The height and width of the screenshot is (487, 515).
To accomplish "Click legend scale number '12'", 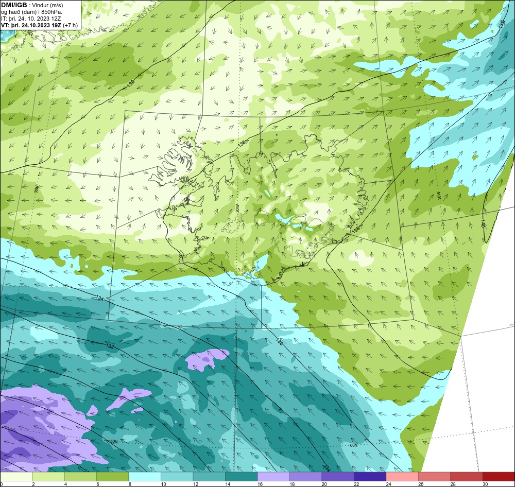I will coord(195,484).
